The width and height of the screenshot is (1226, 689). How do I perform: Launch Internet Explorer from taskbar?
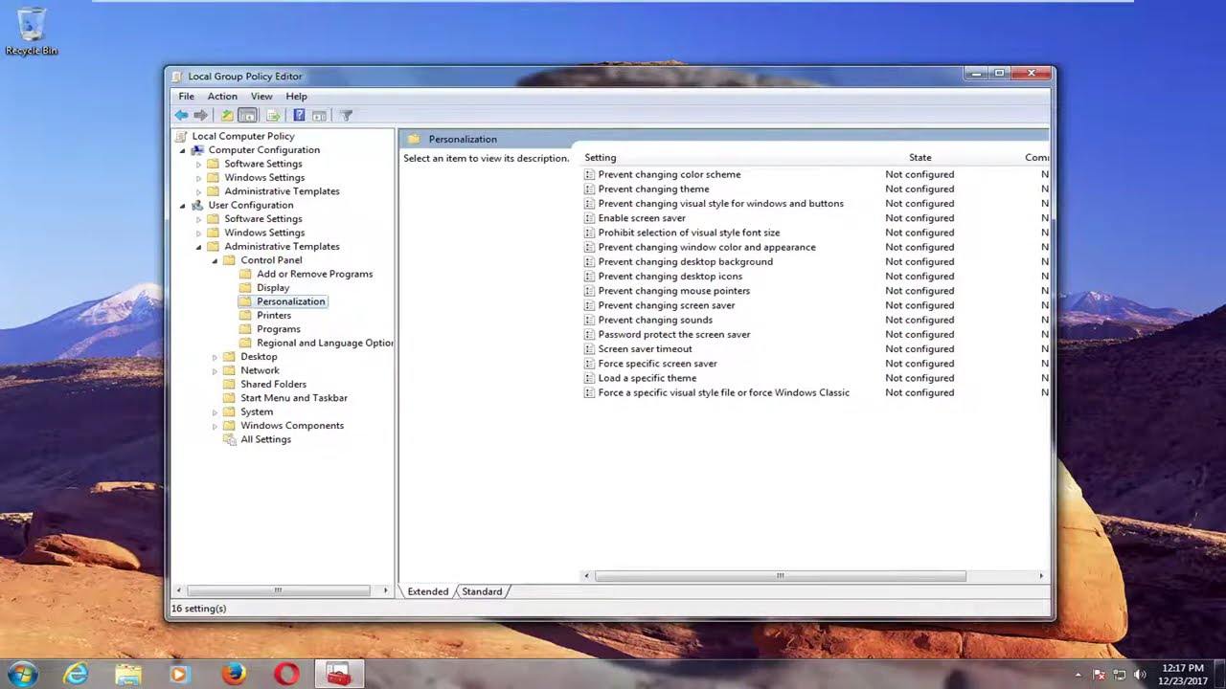tap(76, 675)
